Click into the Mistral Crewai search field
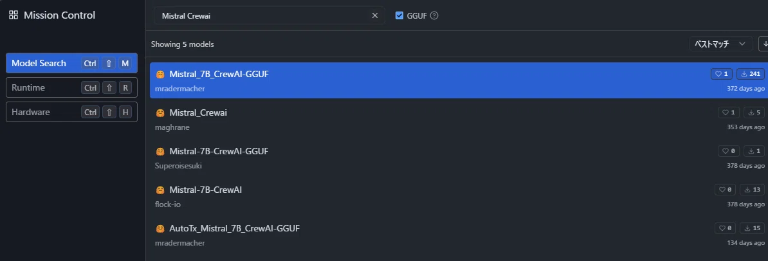Image resolution: width=768 pixels, height=261 pixels. (x=262, y=15)
